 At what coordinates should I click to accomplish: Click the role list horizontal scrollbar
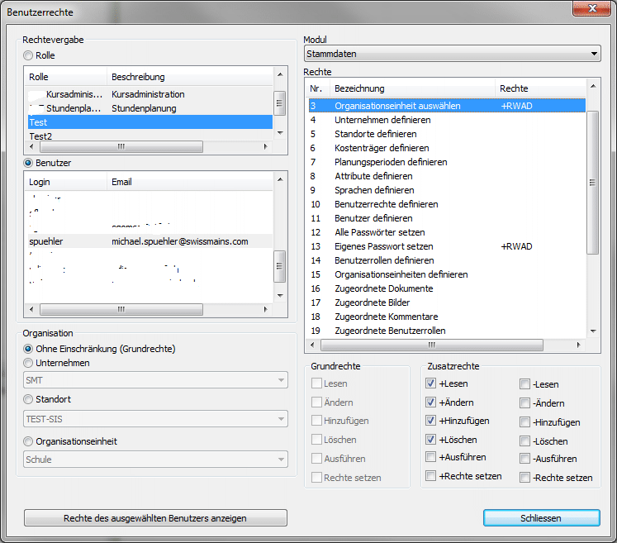[x=149, y=146]
